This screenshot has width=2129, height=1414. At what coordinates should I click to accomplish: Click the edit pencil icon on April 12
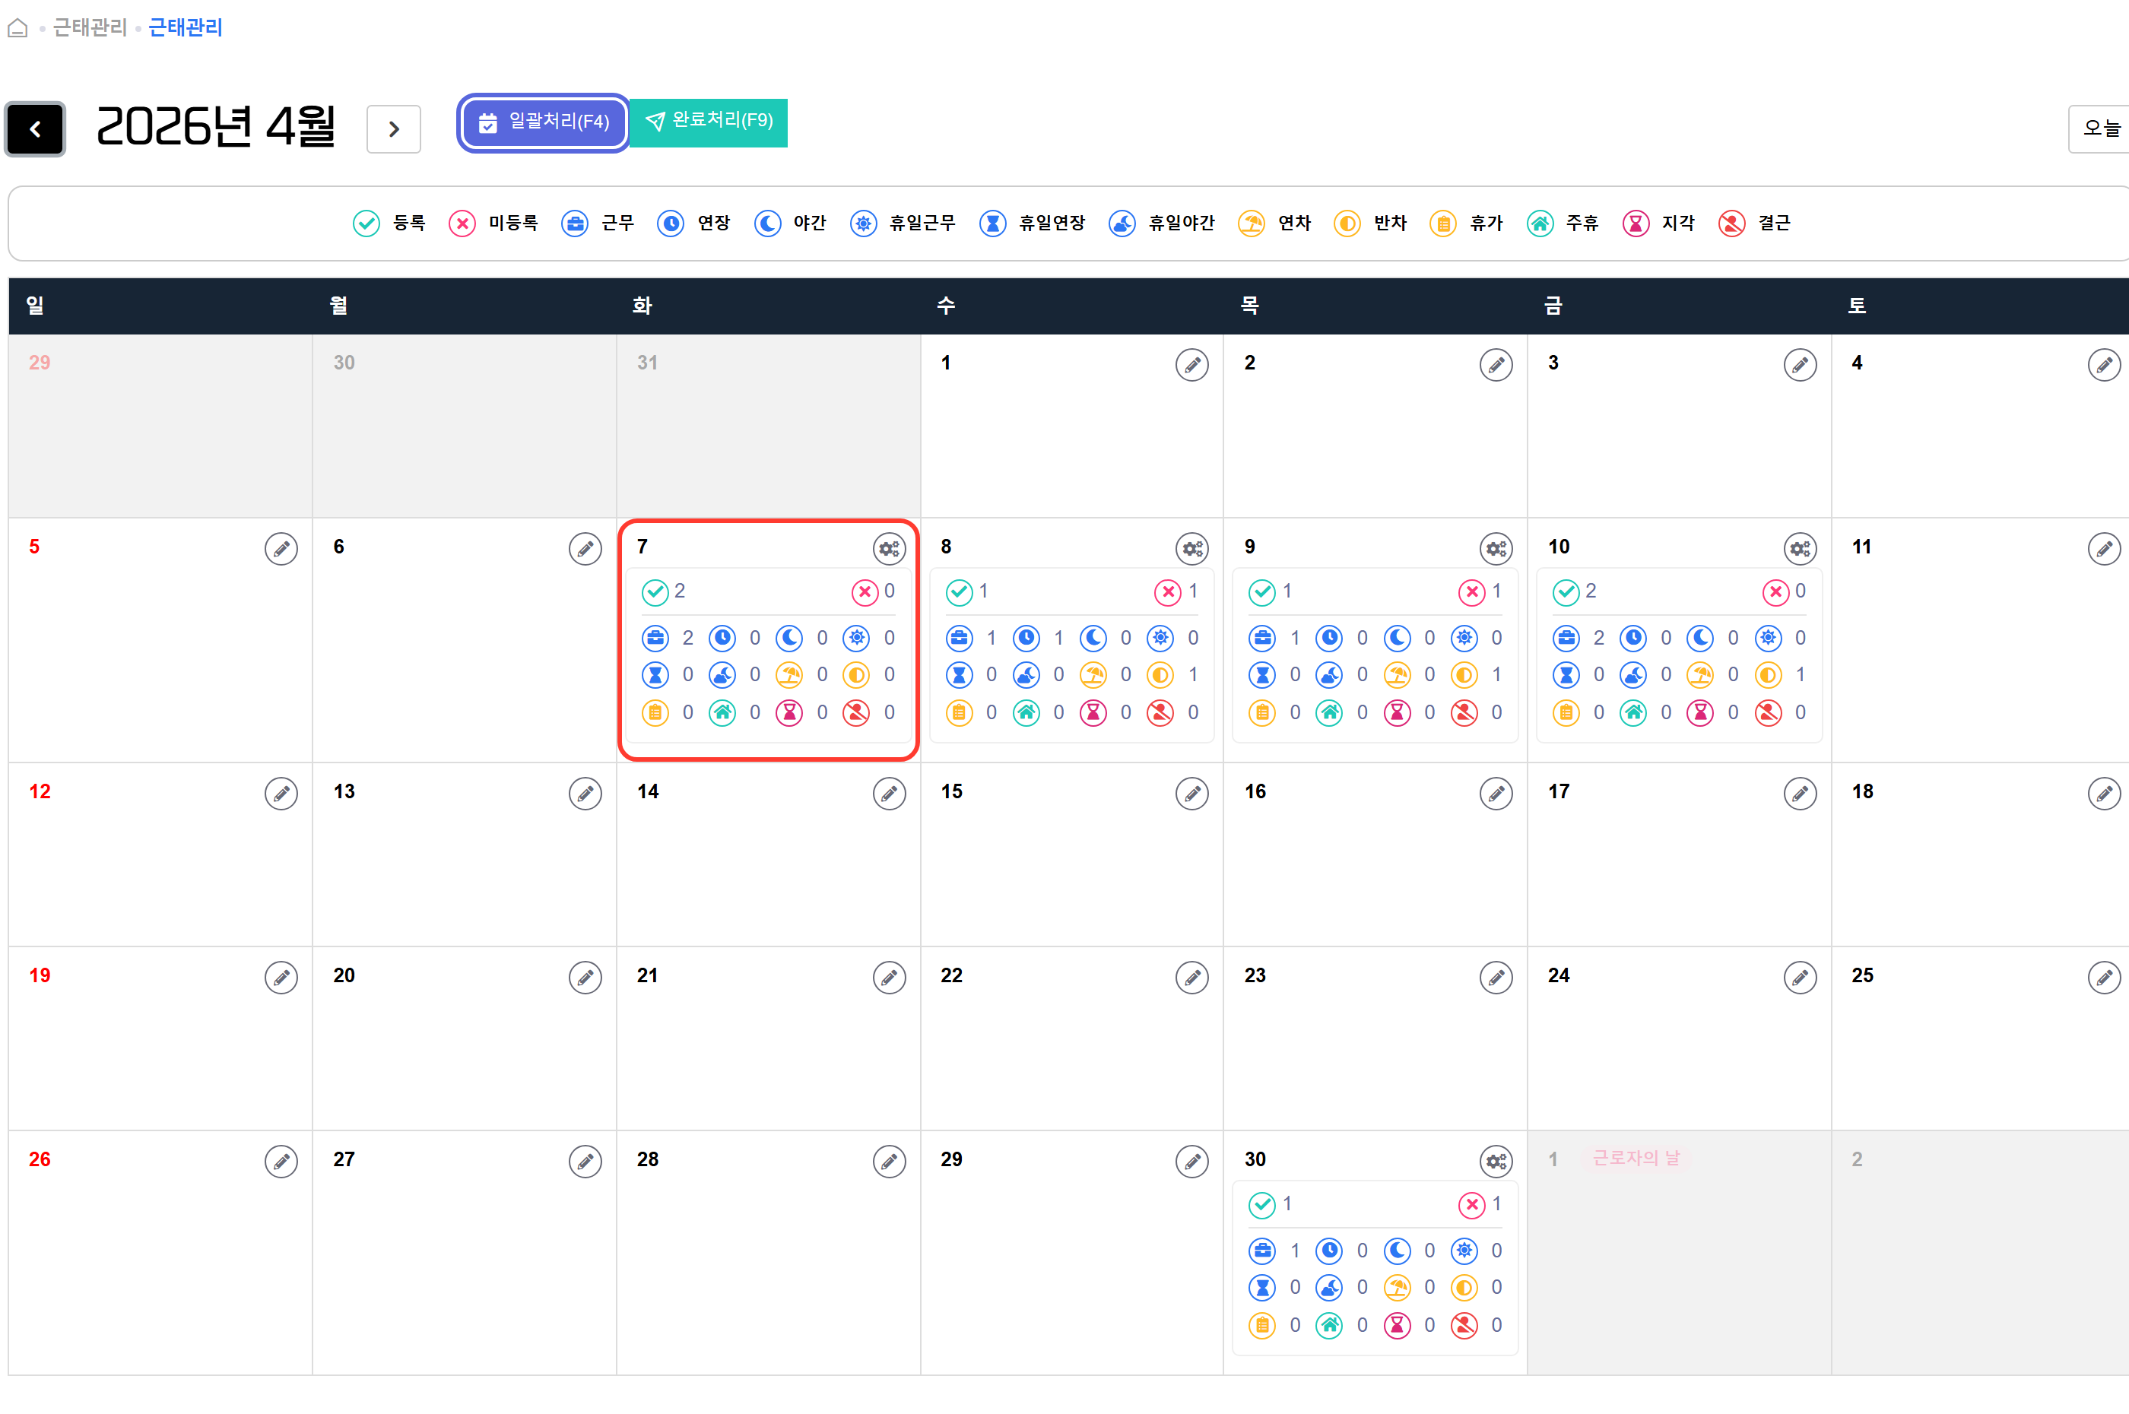pos(281,794)
